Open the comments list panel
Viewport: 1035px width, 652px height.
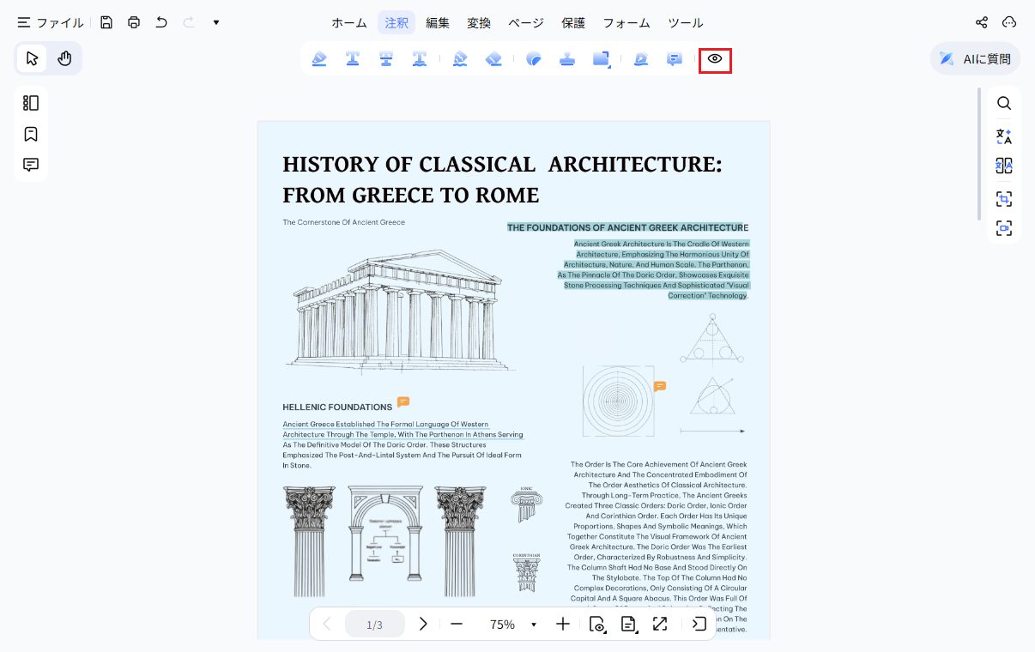click(x=31, y=165)
